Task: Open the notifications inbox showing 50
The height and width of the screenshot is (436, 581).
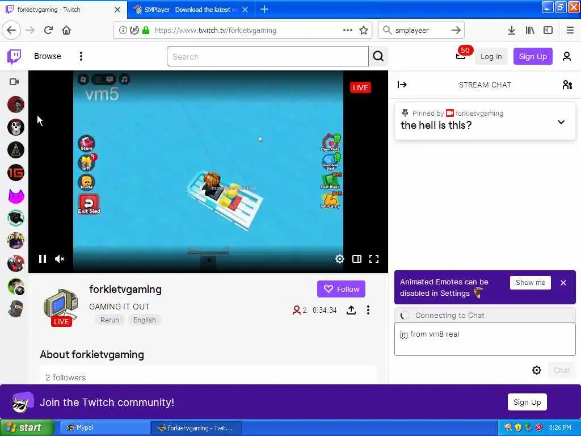Action: pyautogui.click(x=461, y=56)
